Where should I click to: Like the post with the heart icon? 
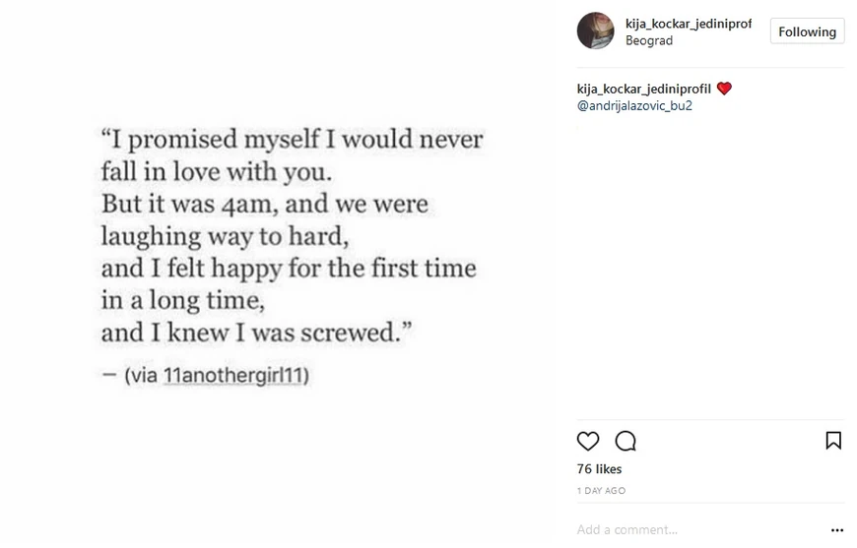(588, 441)
